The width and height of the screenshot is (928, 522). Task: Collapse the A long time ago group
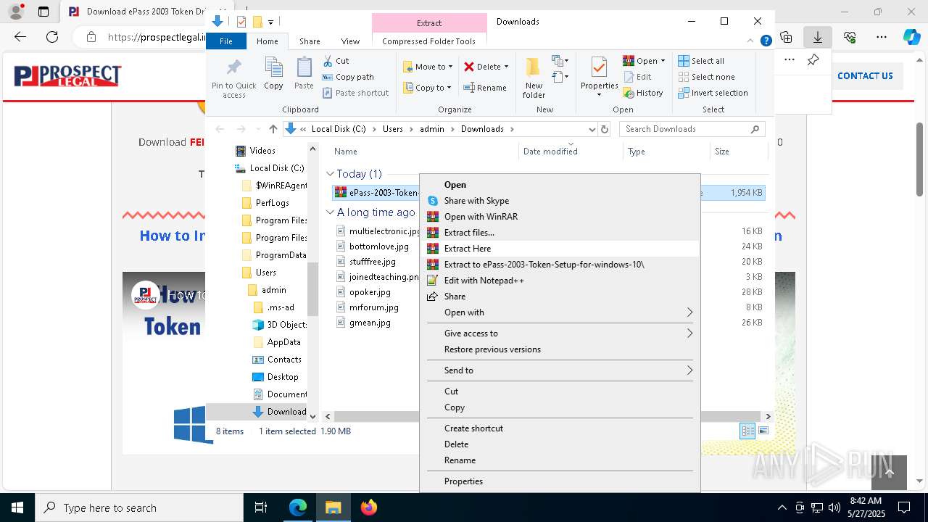[330, 212]
